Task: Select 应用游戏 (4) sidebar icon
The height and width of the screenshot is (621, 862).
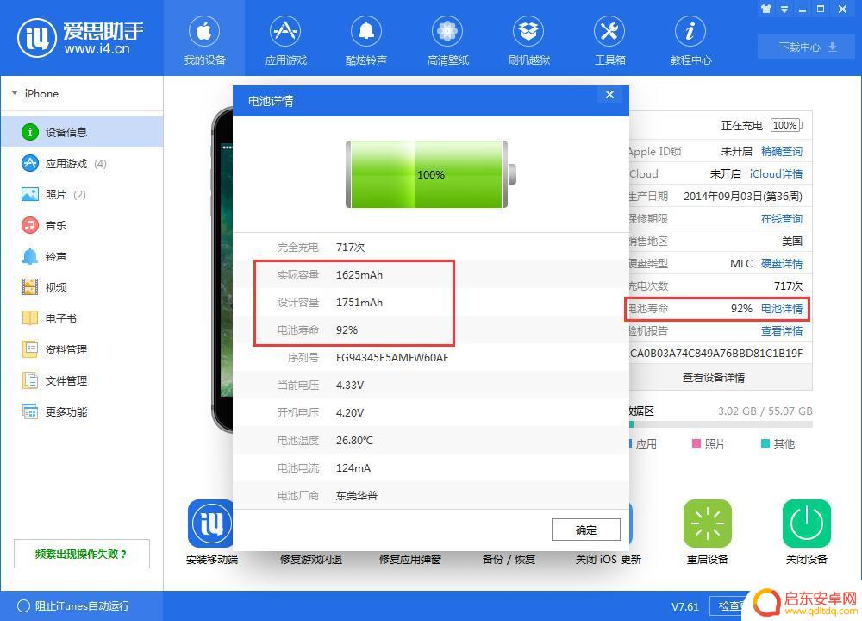Action: (29, 163)
